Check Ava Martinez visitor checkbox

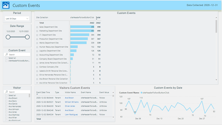pyautogui.click(x=6, y=115)
